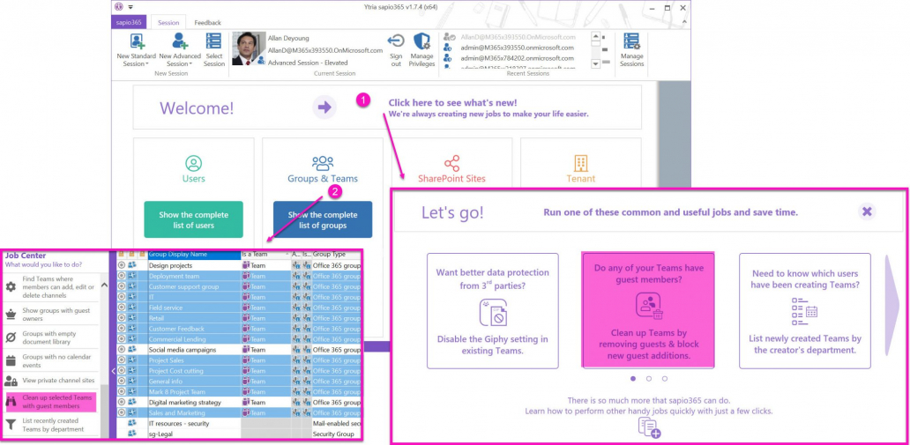Click the Users circle icon
910x445 pixels.
pos(193,163)
